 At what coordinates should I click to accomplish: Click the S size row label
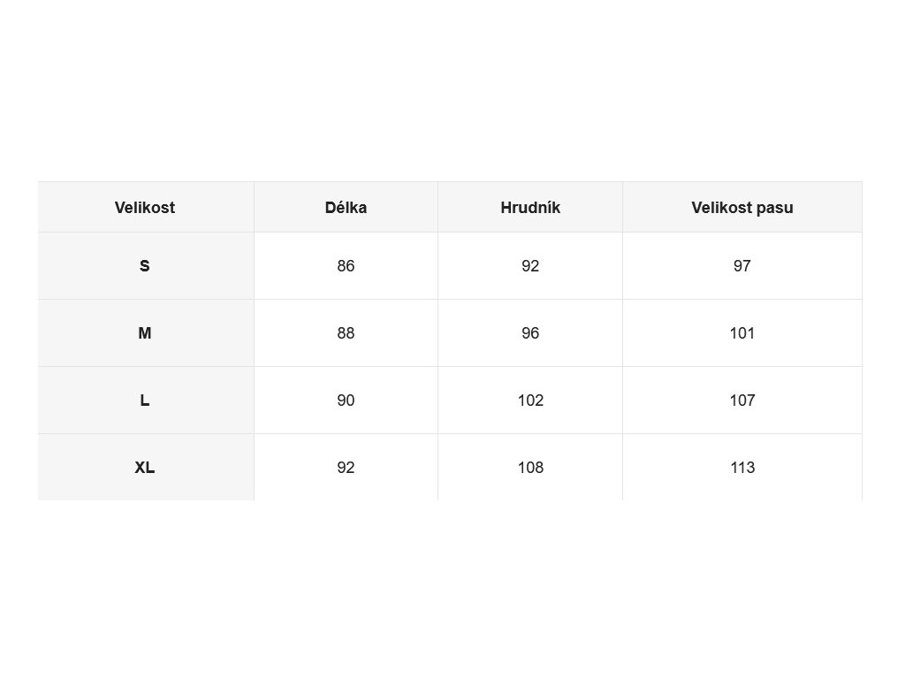coord(144,266)
